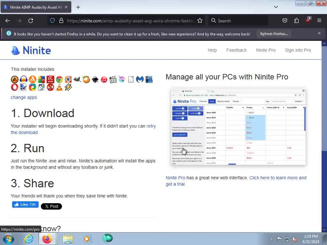Open Ninite Pro header link
Image resolution: width=327 pixels, height=245 pixels.
266,50
